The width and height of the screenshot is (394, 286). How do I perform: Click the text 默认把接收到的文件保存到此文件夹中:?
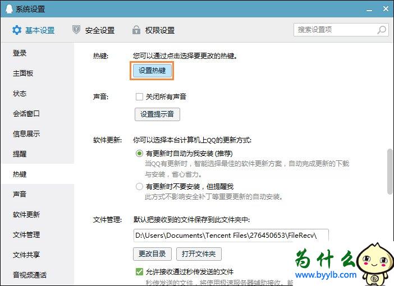pos(191,220)
